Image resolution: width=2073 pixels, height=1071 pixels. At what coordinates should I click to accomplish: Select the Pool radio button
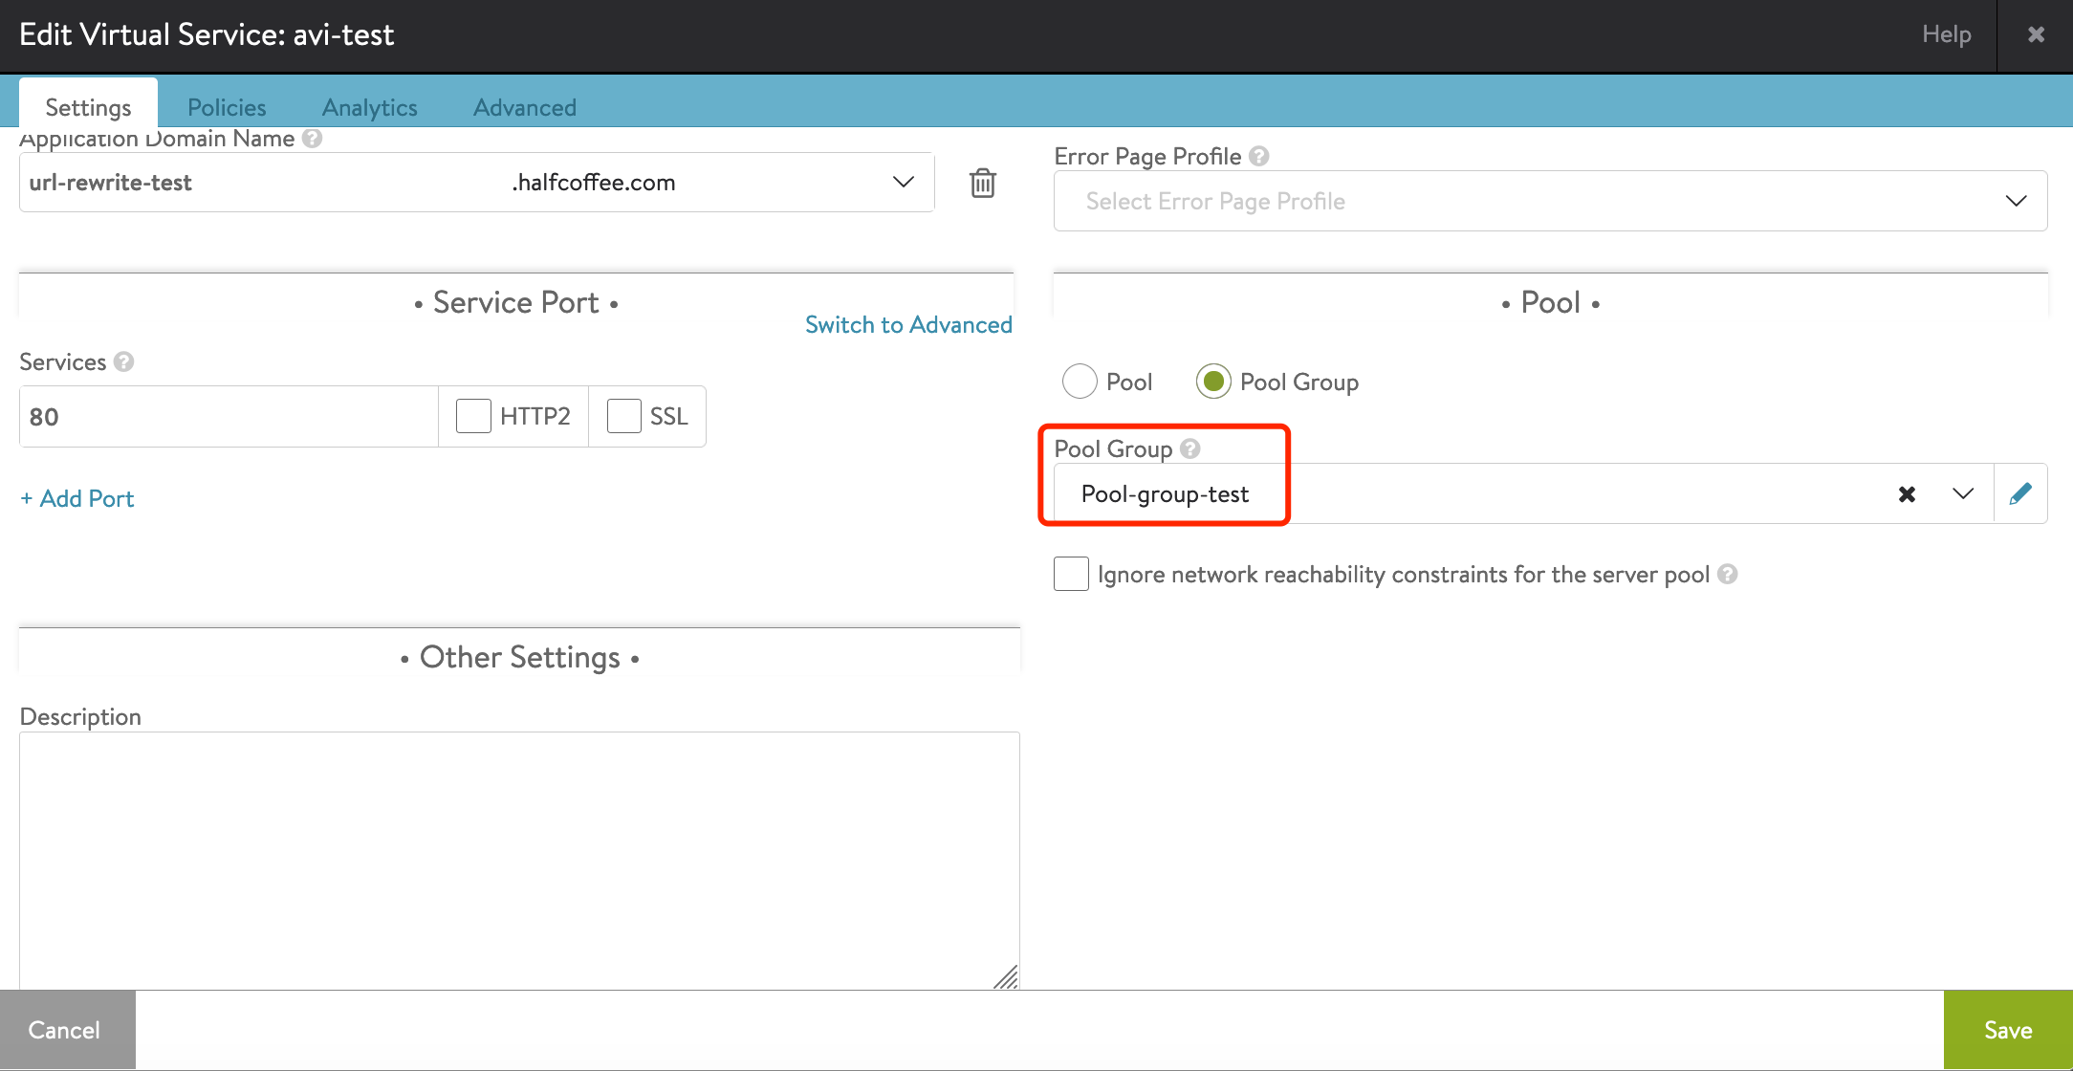click(x=1080, y=382)
